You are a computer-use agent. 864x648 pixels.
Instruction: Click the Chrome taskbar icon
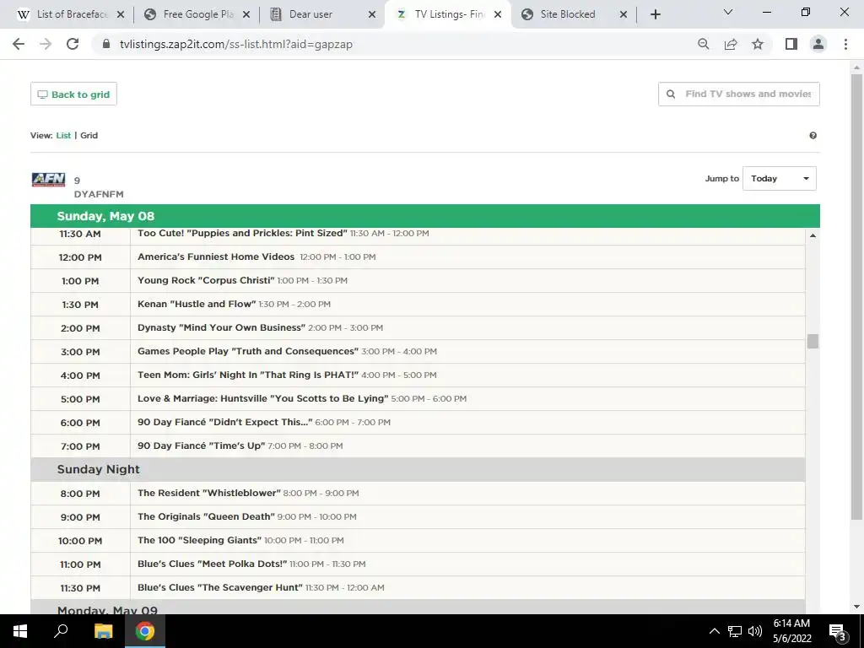coord(145,631)
